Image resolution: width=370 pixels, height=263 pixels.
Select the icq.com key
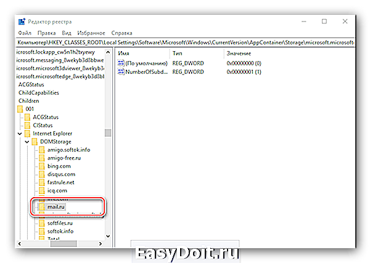(57, 190)
